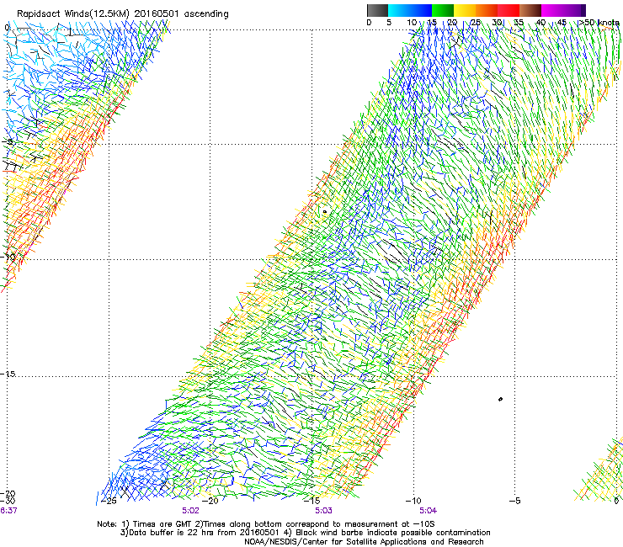This screenshot has width=623, height=547.
Task: Select the red segment of the speed color bar
Action: click(x=509, y=10)
